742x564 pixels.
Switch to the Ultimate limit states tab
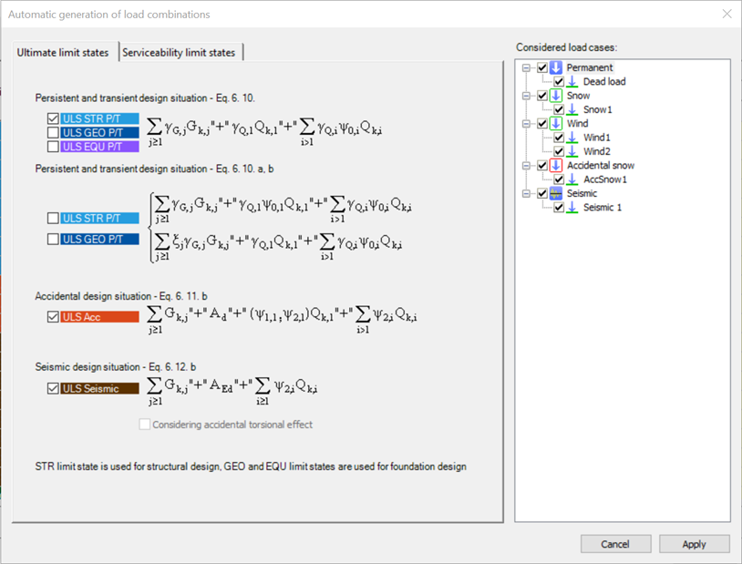coord(64,52)
